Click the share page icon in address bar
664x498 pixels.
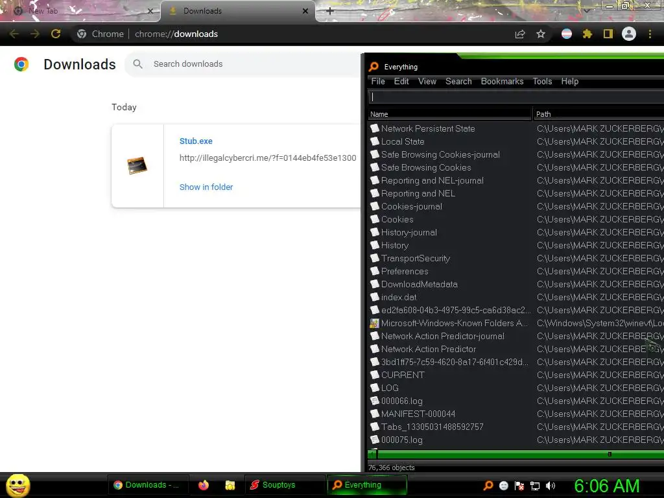[x=520, y=34]
